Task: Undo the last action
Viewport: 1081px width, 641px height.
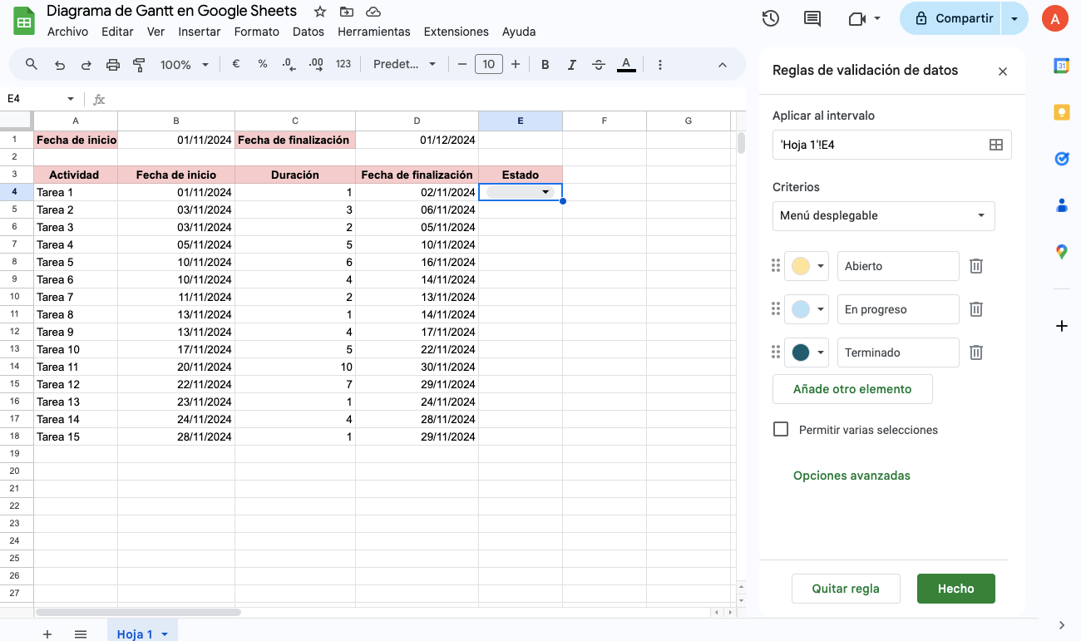Action: coord(59,64)
